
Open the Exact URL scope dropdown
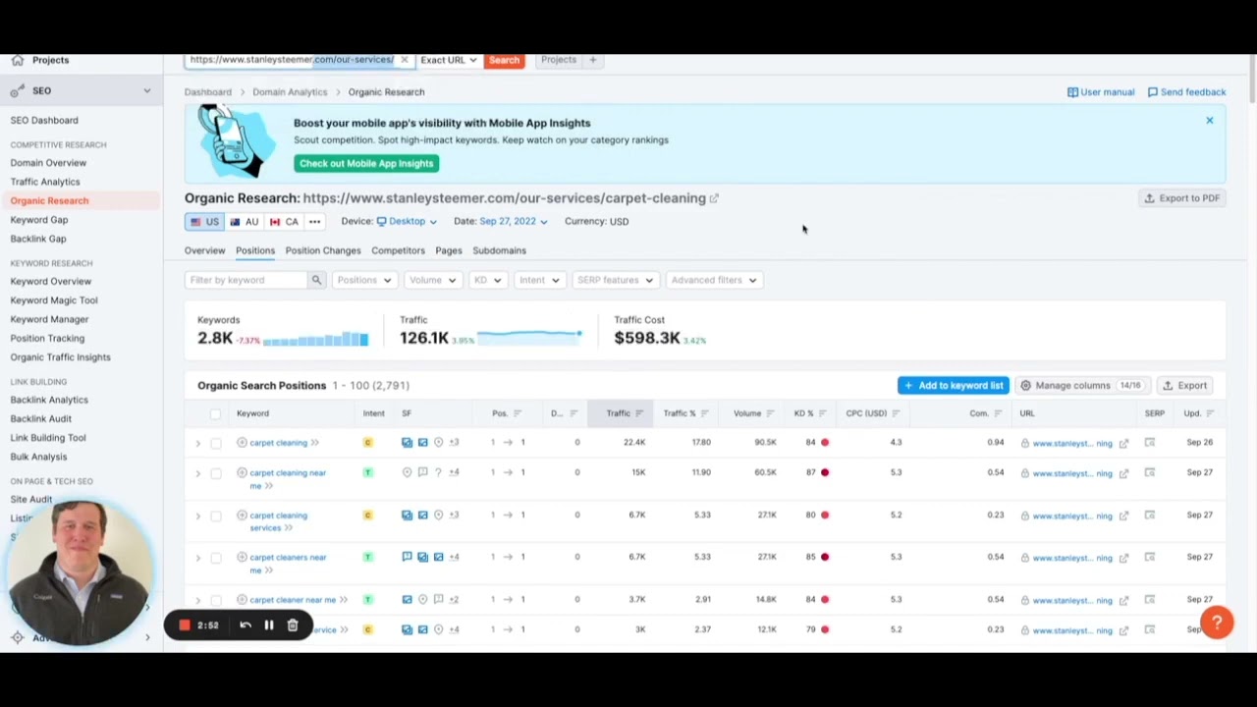[x=449, y=60]
